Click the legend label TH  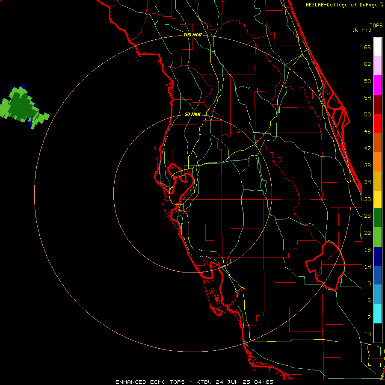(367, 334)
